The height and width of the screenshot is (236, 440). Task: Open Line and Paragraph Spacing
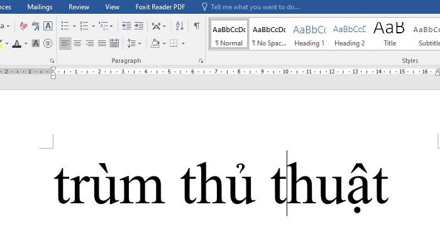(131, 43)
